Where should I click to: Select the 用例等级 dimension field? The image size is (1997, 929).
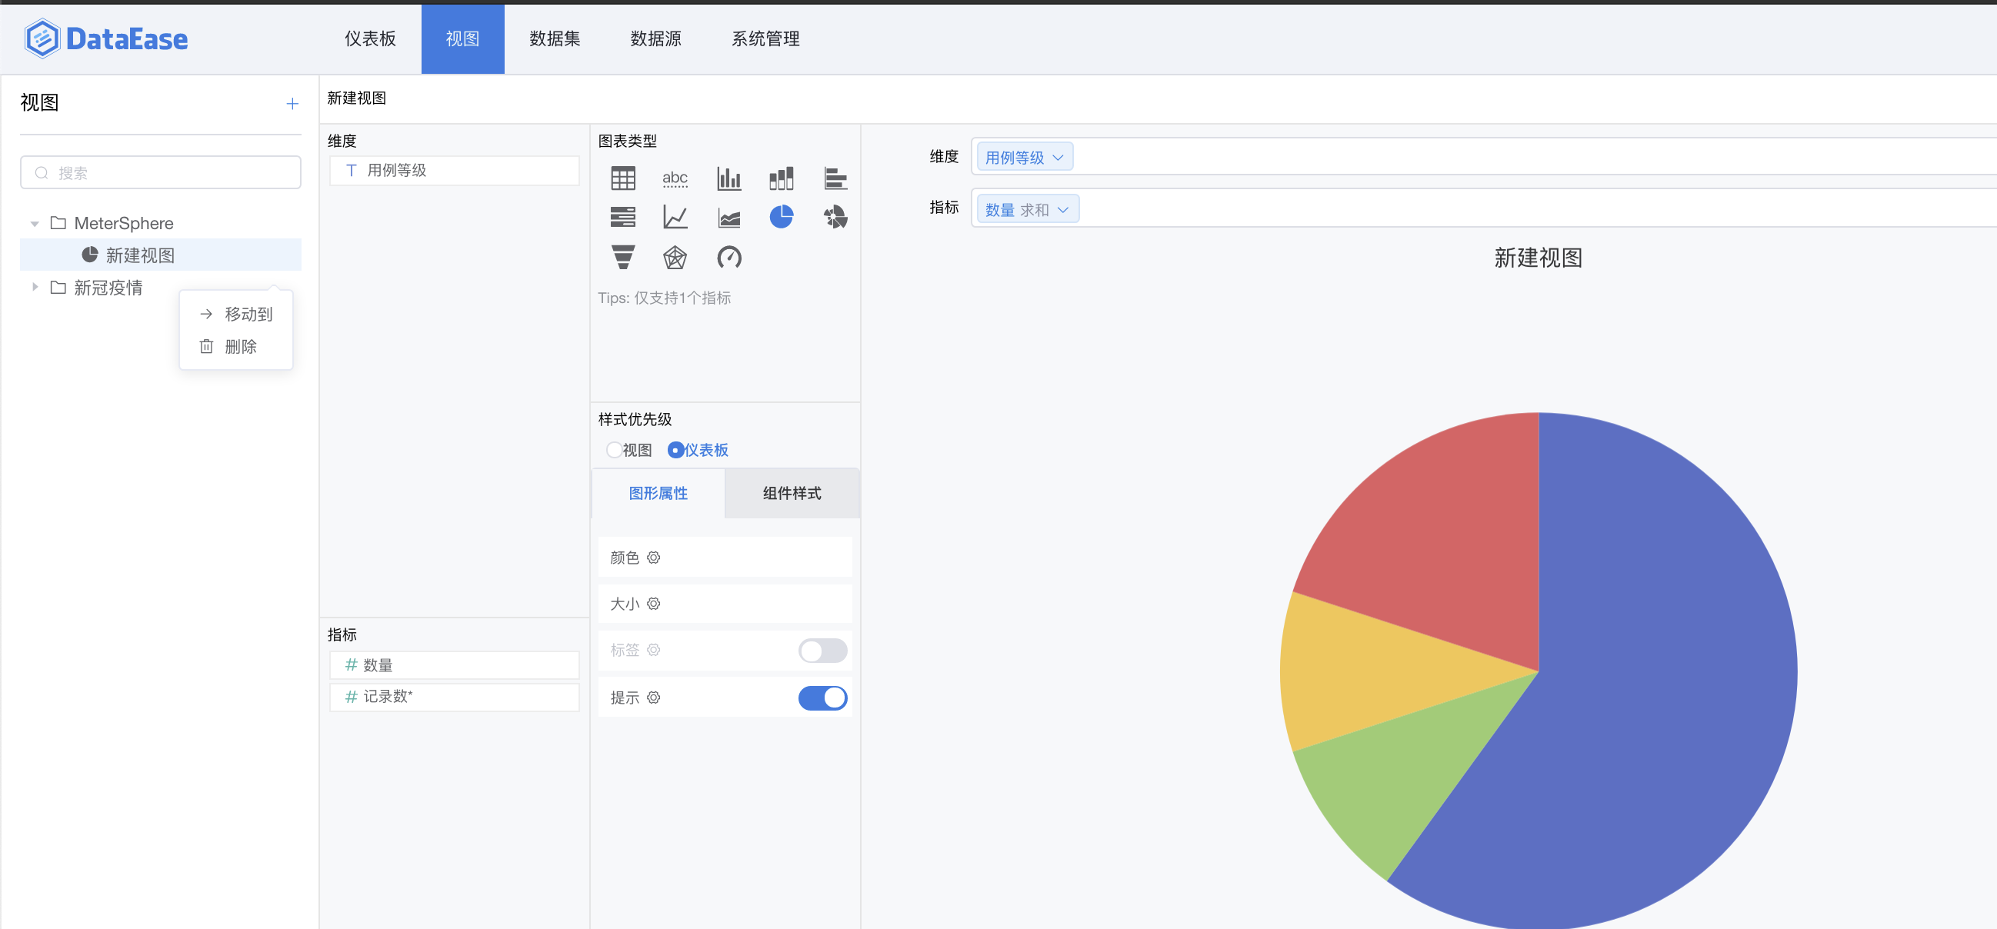pyautogui.click(x=455, y=171)
